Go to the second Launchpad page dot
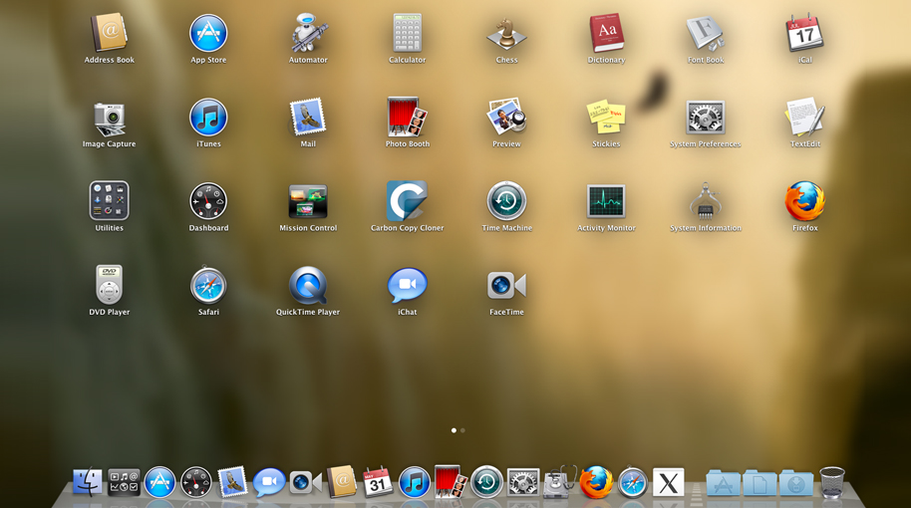Viewport: 911px width, 508px height. (x=462, y=430)
